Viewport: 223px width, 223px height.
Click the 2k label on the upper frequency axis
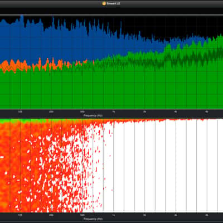click(144, 112)
